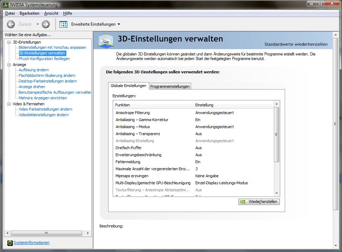
Task: Select Antialiasing – Modus row
Action: 193,127
